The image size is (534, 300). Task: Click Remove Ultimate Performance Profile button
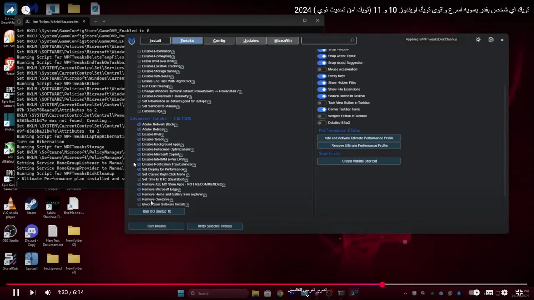pos(359,145)
